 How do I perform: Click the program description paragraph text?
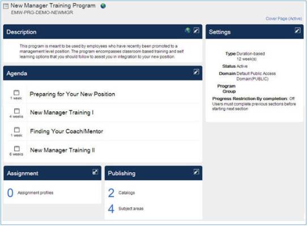101,51
